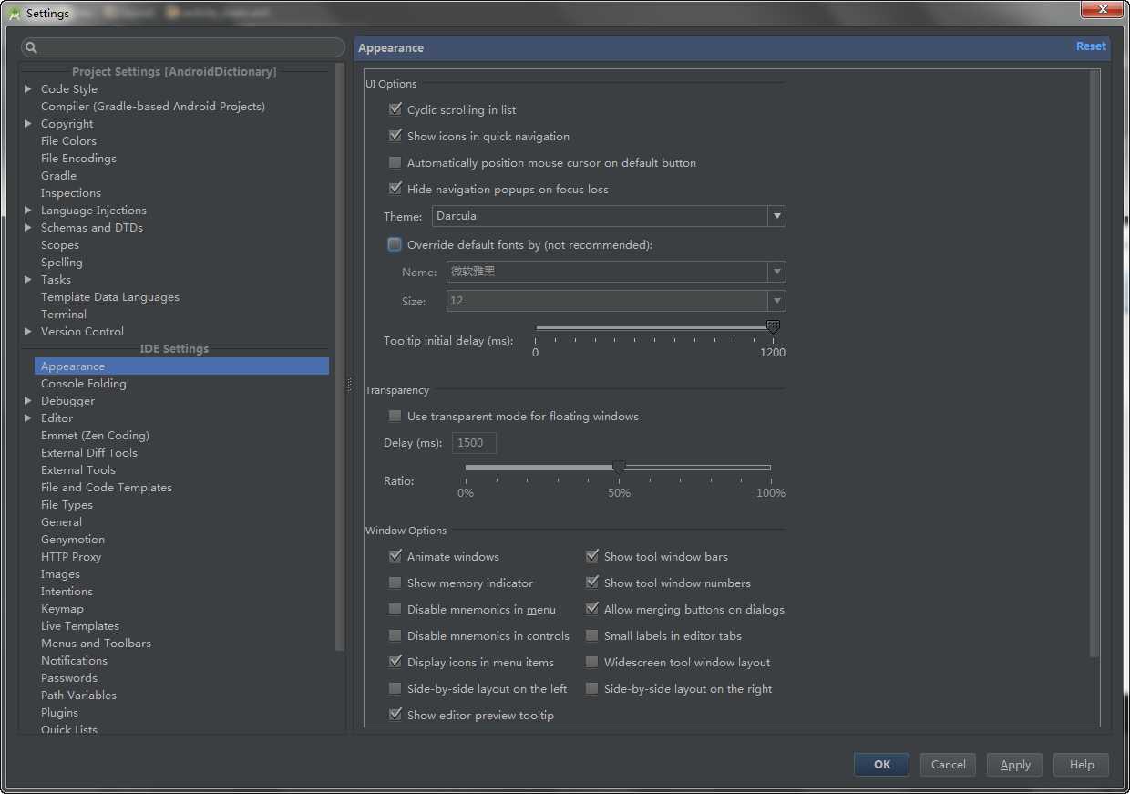The image size is (1130, 794).
Task: Click into the settings search field
Action: point(183,47)
